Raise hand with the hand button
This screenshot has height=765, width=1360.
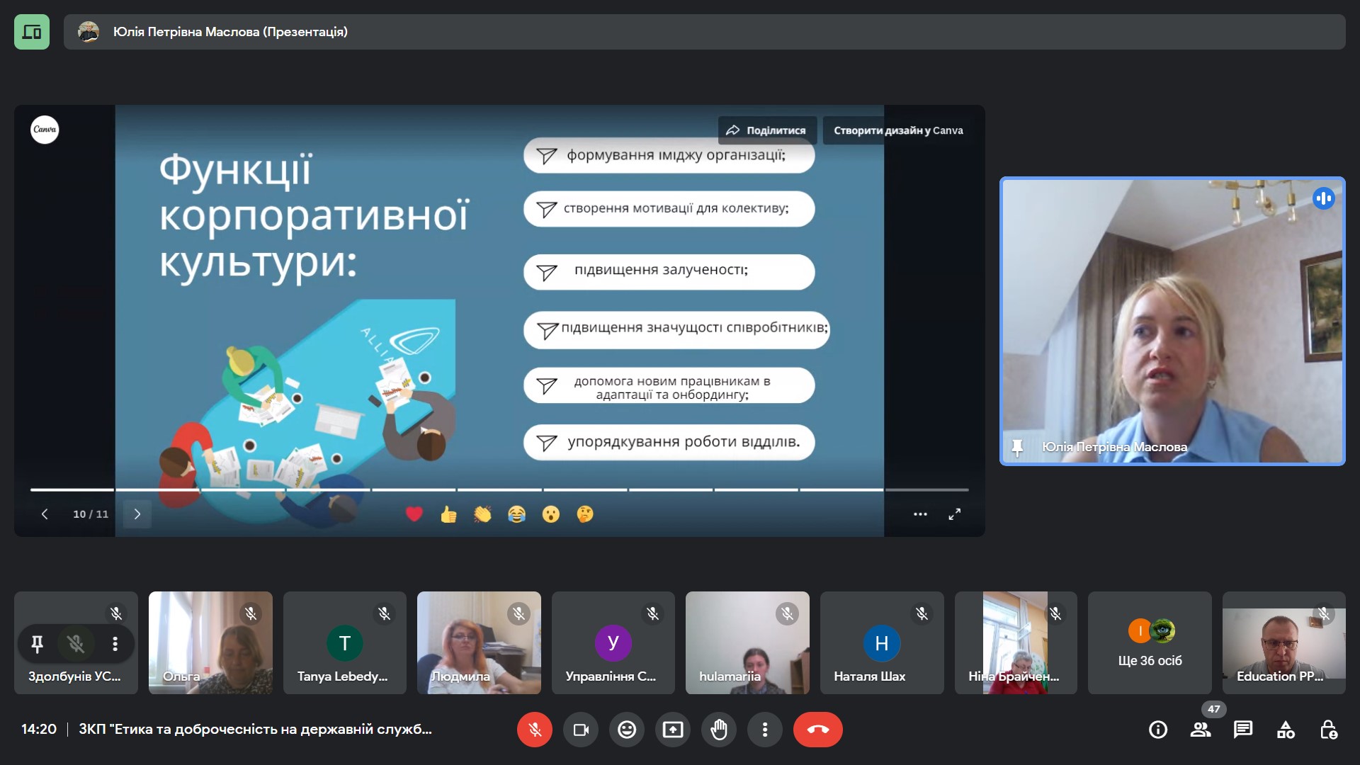718,730
